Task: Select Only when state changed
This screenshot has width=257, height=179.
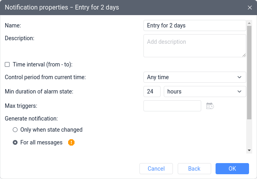Action: tap(15, 130)
